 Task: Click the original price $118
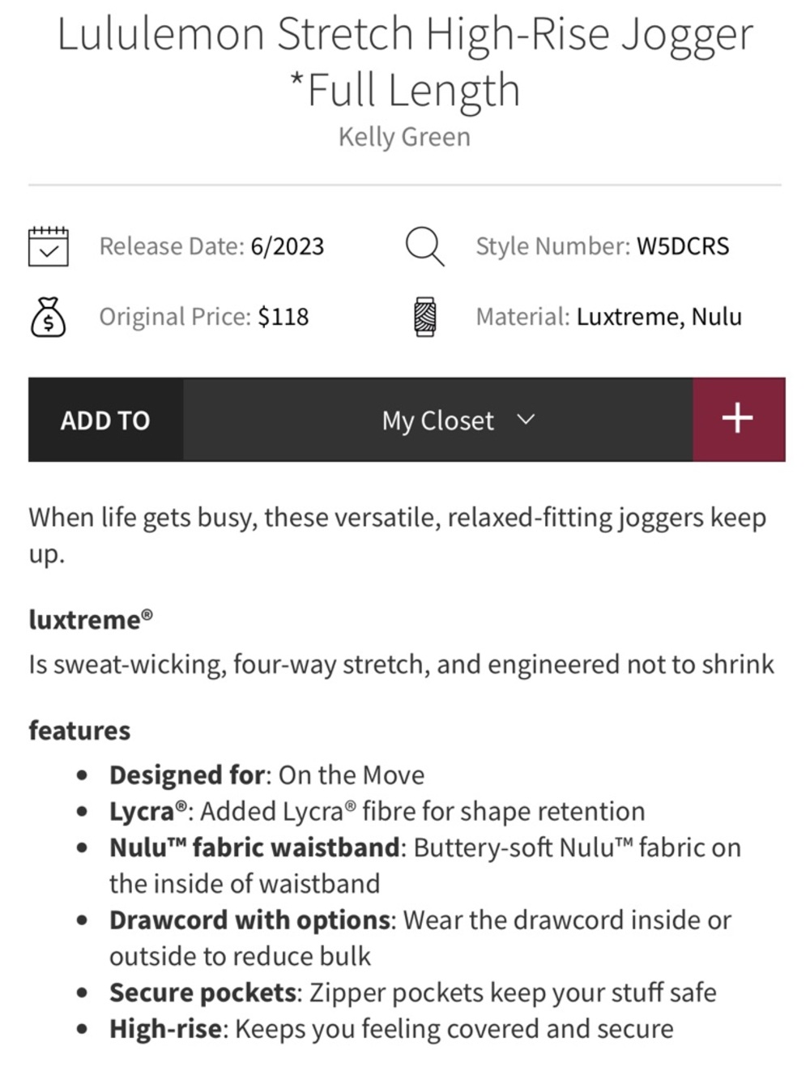coord(283,317)
